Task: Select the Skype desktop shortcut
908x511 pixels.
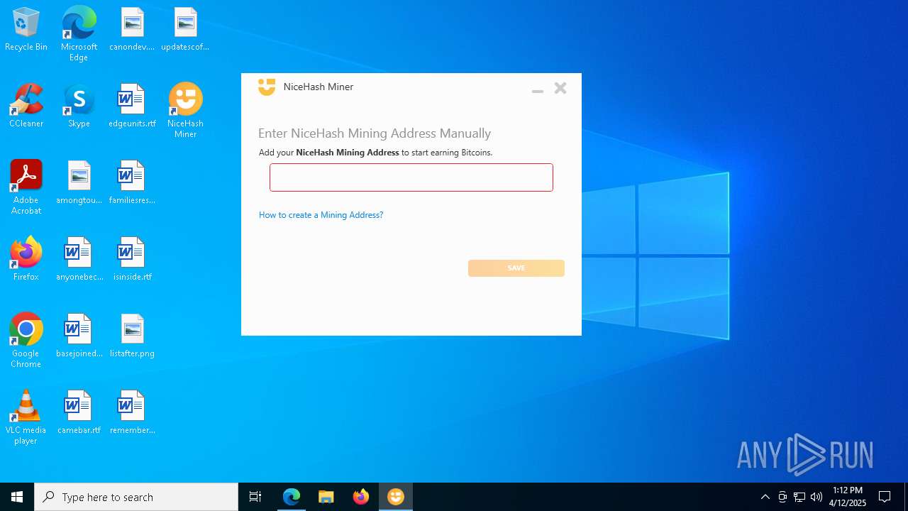Action: click(x=79, y=106)
